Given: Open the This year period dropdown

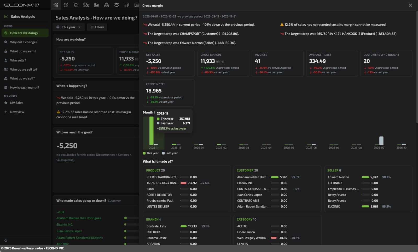Looking at the screenshot, I should [68, 27].
